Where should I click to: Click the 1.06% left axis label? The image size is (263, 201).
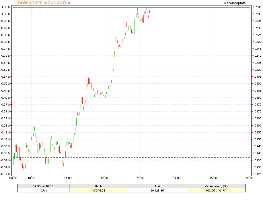(6, 7)
